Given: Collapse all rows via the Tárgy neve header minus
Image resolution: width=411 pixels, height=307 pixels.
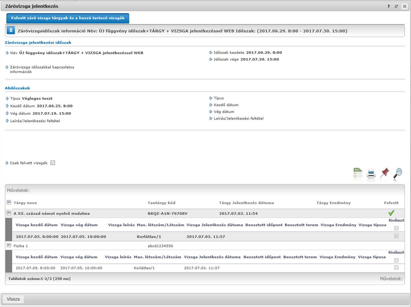Looking at the screenshot, I should tap(9, 202).
